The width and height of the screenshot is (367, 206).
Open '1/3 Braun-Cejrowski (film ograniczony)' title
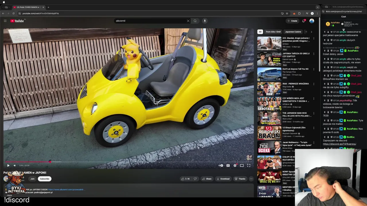click(294, 129)
